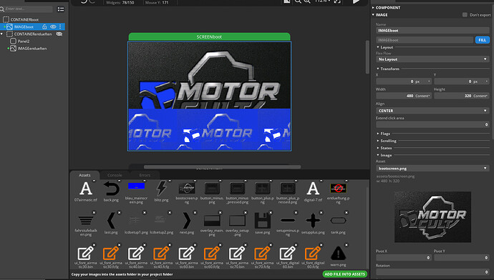
Task: Select the orange ui_font_digital60.fcfg asset
Action: (x=313, y=254)
